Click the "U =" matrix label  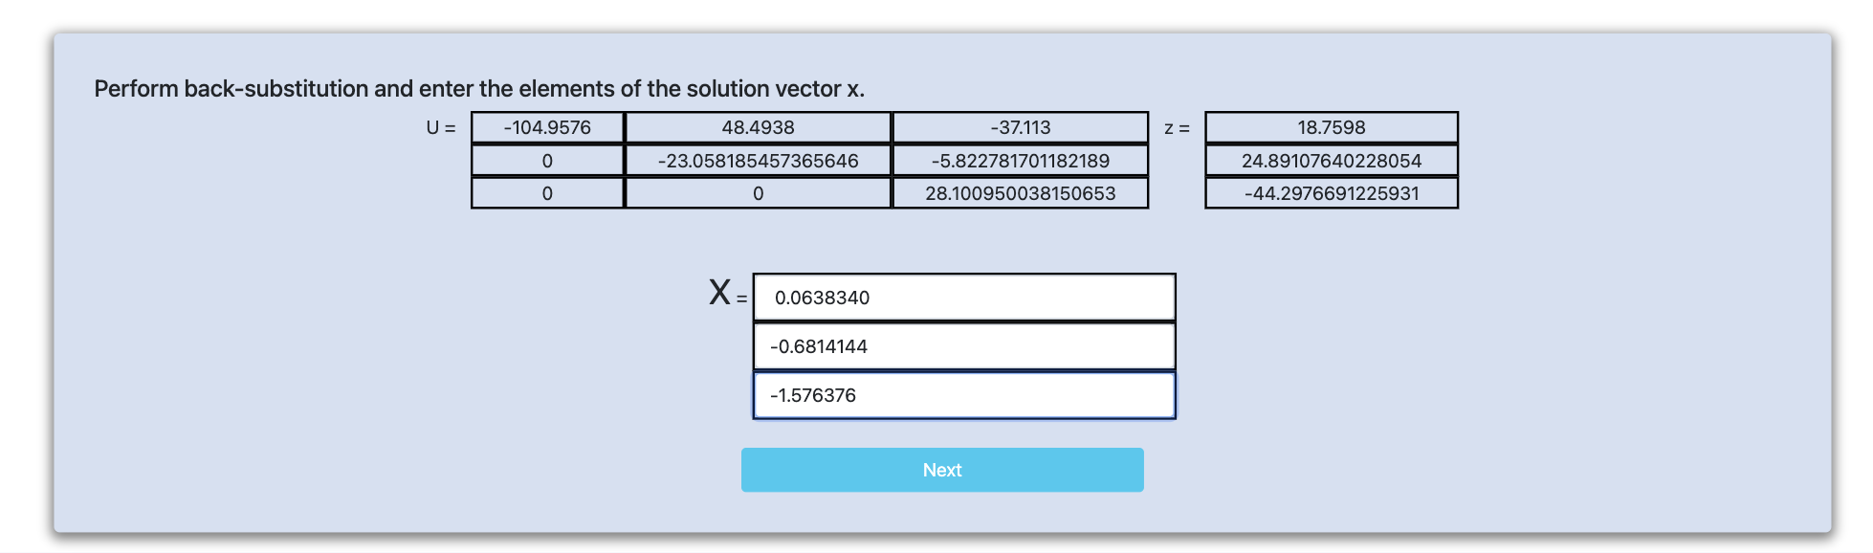tap(441, 127)
